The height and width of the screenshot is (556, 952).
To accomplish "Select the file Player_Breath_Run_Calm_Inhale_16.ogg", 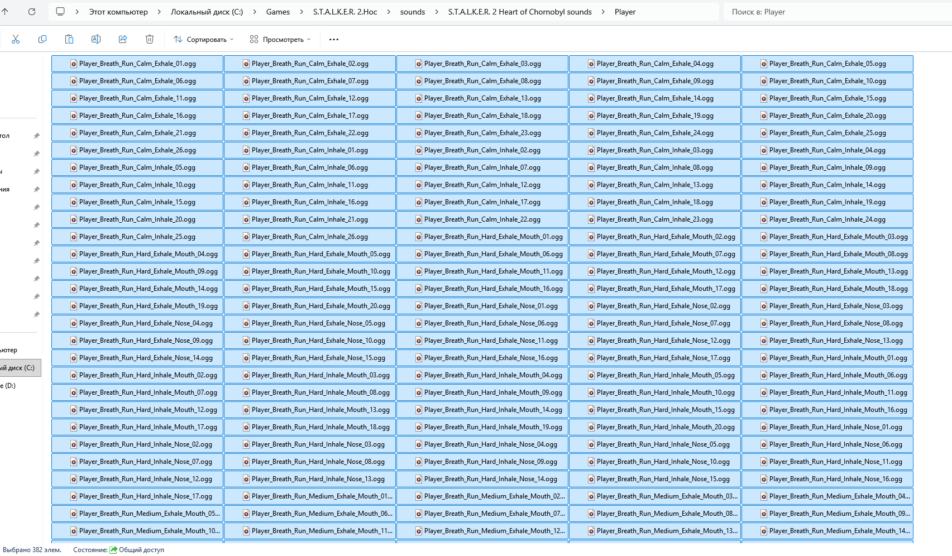I will click(x=310, y=202).
